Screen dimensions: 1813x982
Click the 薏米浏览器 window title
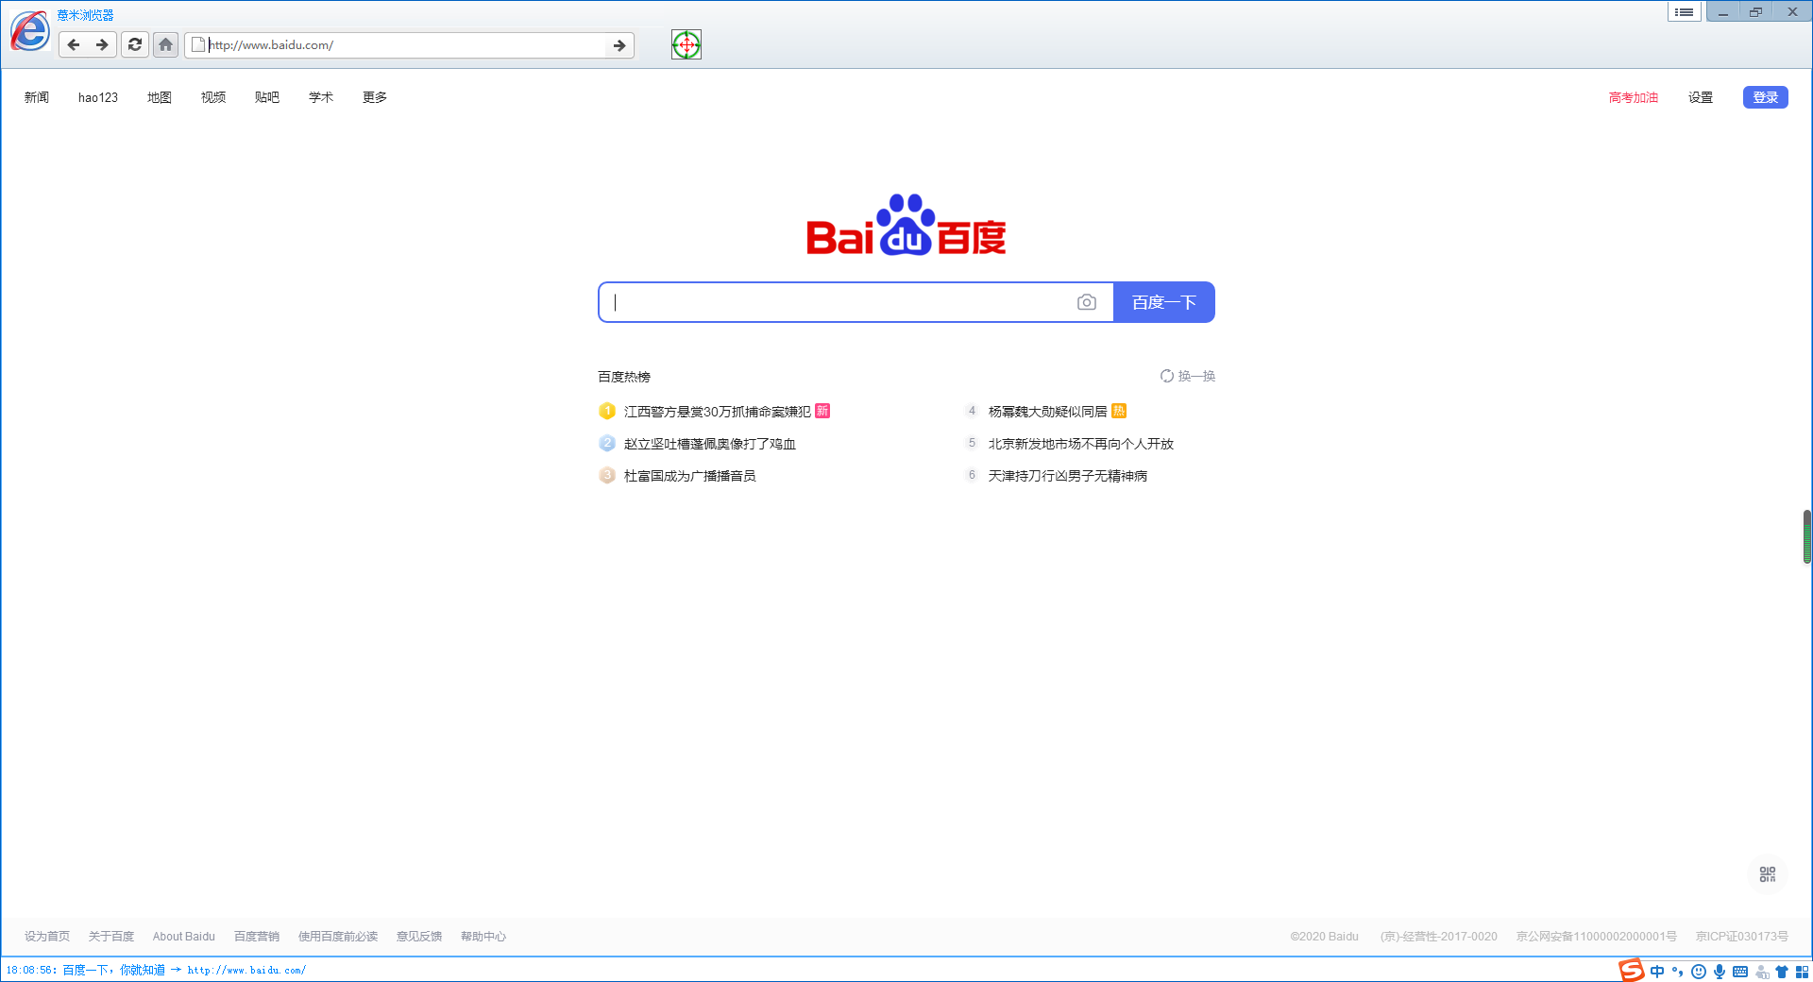point(85,15)
